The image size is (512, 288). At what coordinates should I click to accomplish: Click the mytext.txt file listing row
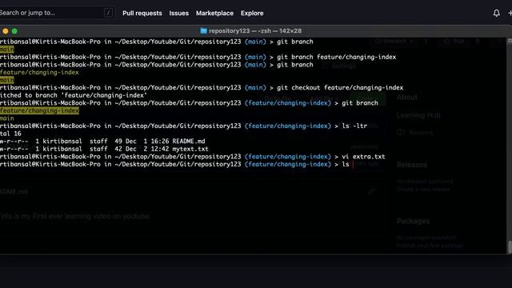tap(104, 149)
